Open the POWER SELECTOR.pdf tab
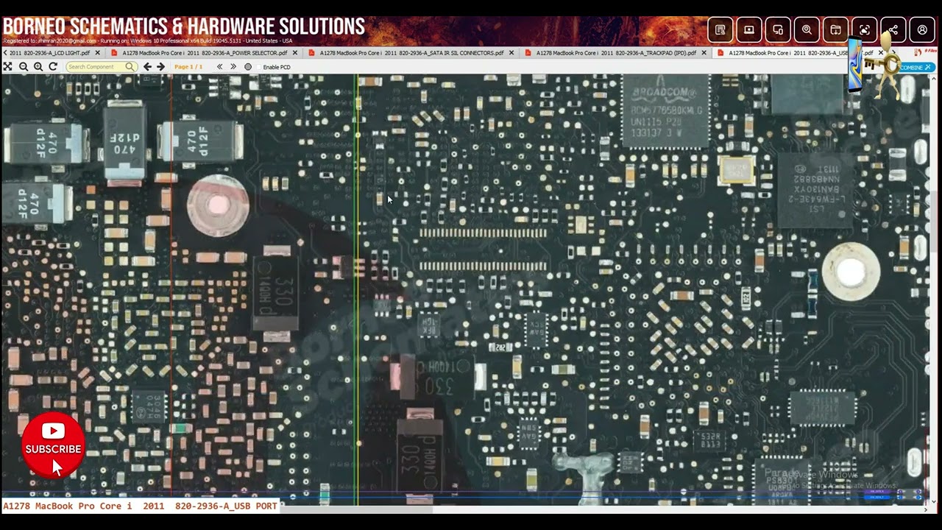The width and height of the screenshot is (942, 530). coord(205,53)
